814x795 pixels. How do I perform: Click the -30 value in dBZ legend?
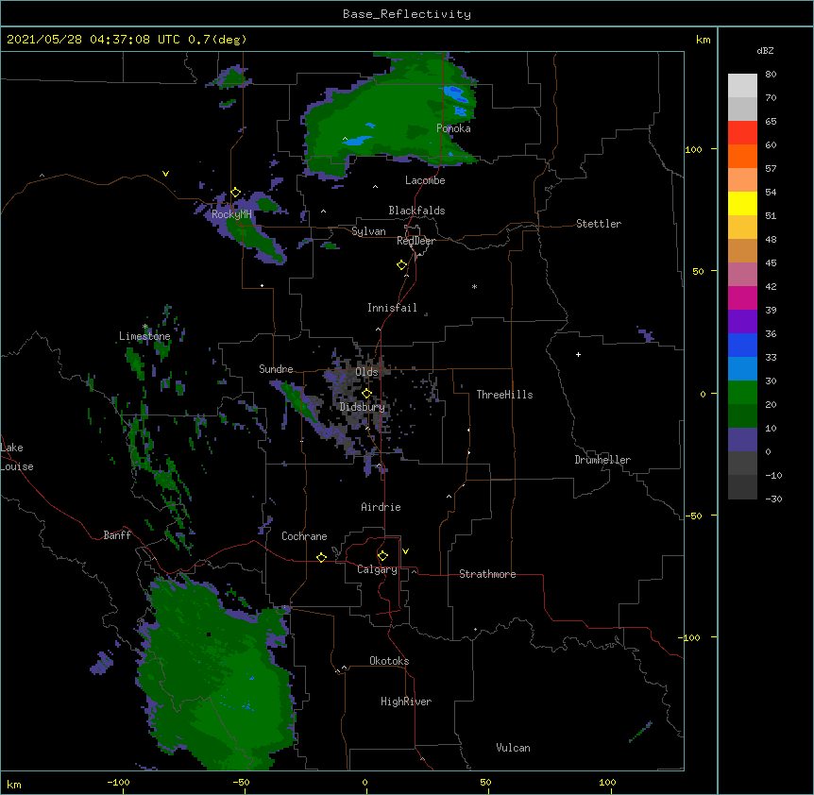[773, 499]
